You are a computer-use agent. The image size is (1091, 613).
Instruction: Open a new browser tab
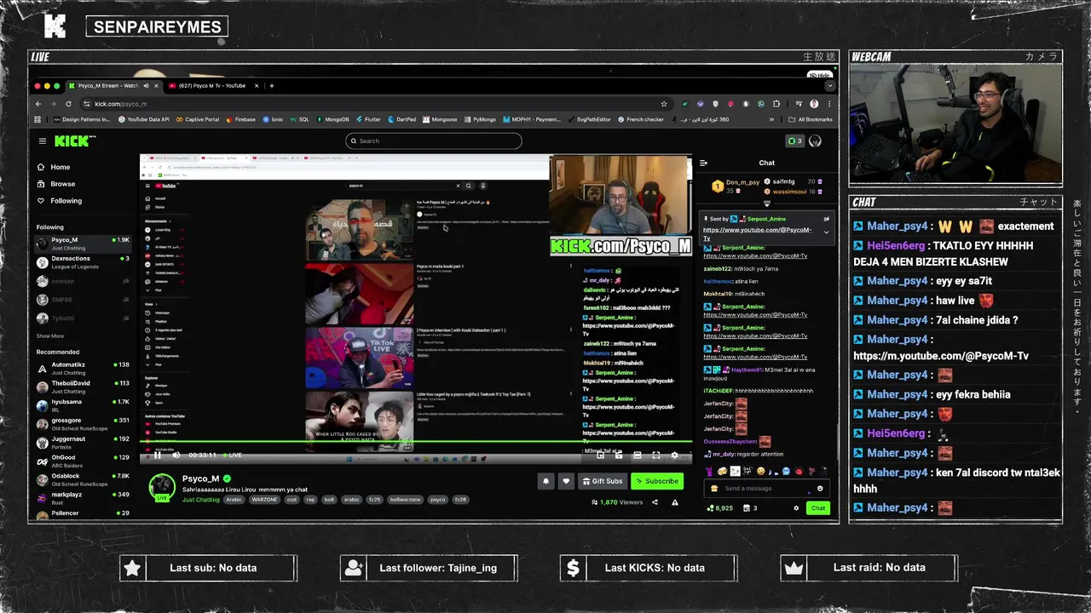coord(272,85)
